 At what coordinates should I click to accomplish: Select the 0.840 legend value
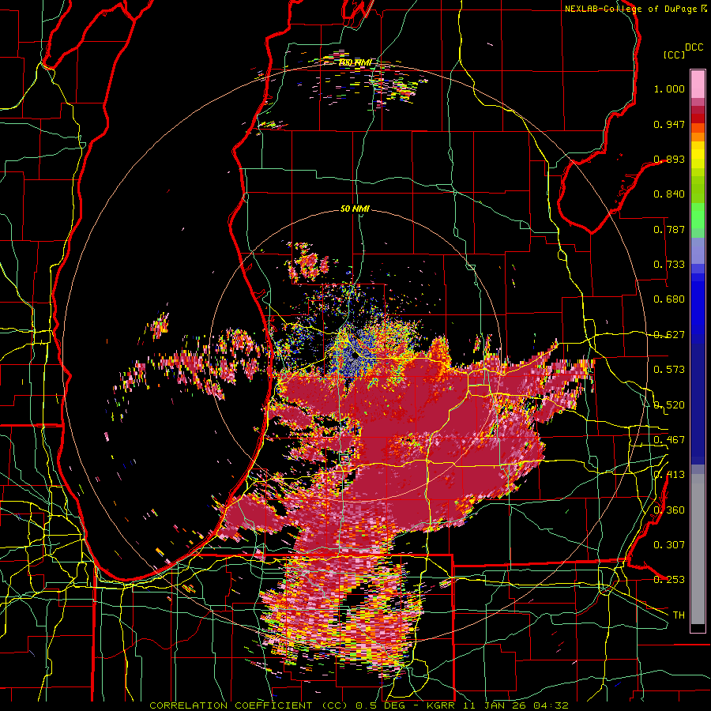pos(669,194)
